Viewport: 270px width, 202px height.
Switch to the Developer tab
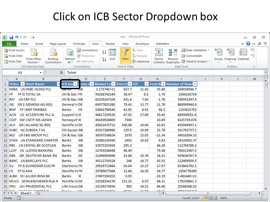point(142,44)
